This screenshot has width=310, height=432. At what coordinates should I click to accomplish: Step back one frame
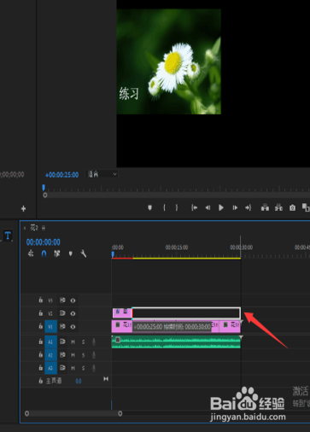tap(208, 207)
